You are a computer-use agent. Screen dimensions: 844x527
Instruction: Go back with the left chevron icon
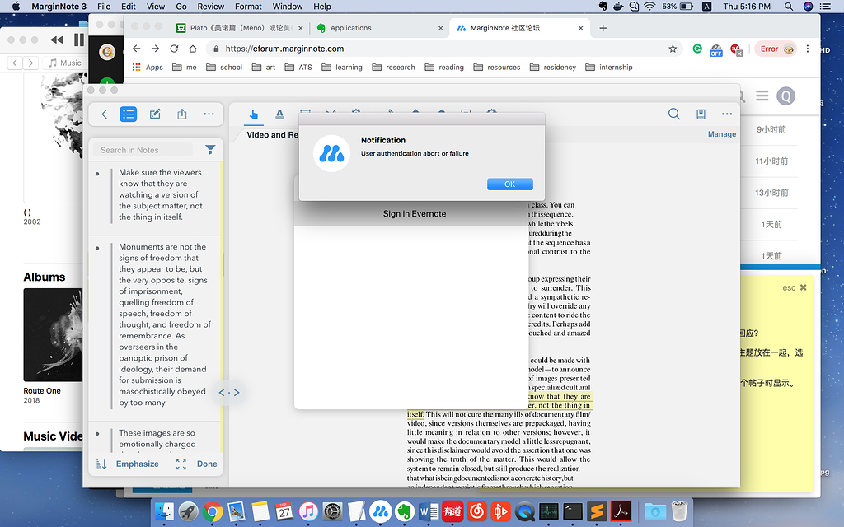coord(104,114)
